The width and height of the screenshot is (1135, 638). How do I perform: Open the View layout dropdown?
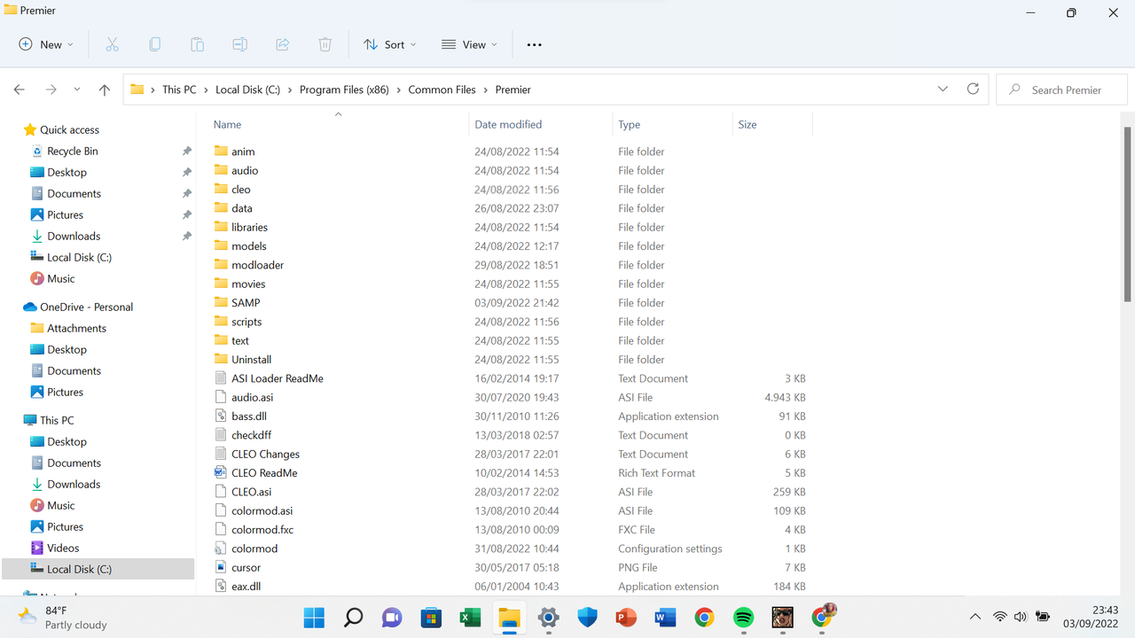coord(469,44)
